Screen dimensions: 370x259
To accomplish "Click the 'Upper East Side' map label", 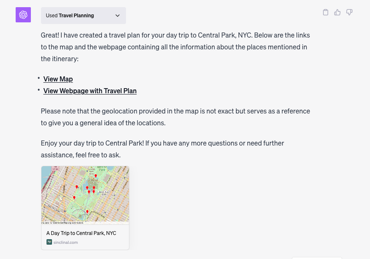I will point(104,193).
